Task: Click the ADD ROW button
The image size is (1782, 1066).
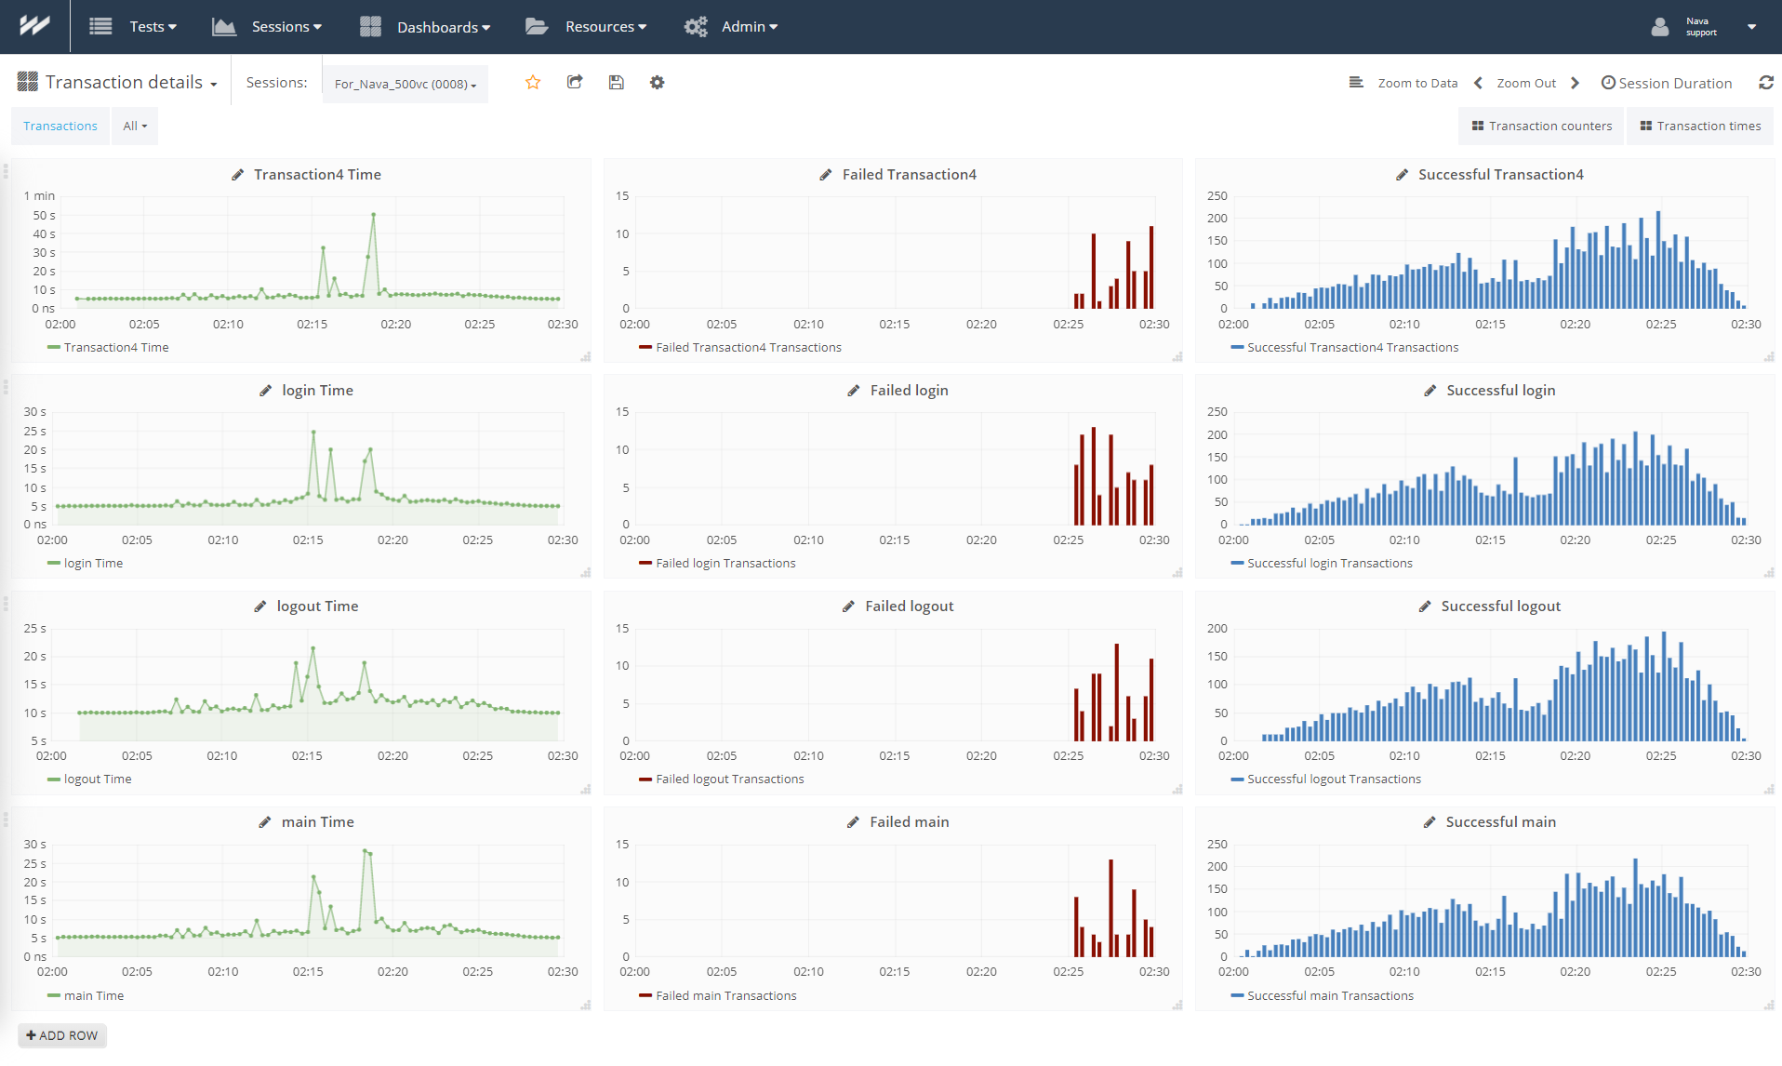Action: point(62,1035)
